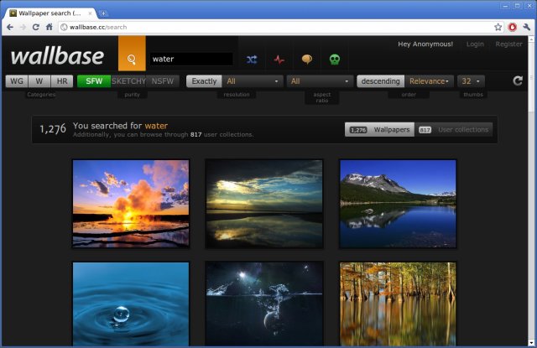Go back with browser back arrow

pos(10,27)
